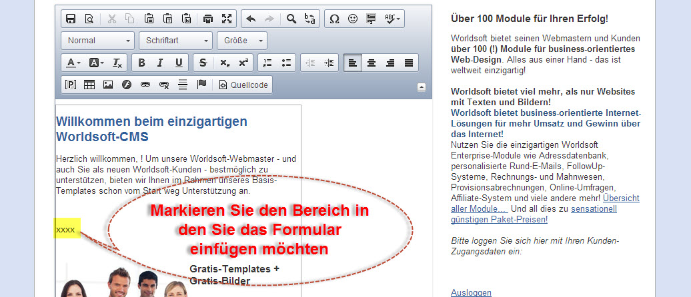Toggle centered text alignment

[x=372, y=63]
